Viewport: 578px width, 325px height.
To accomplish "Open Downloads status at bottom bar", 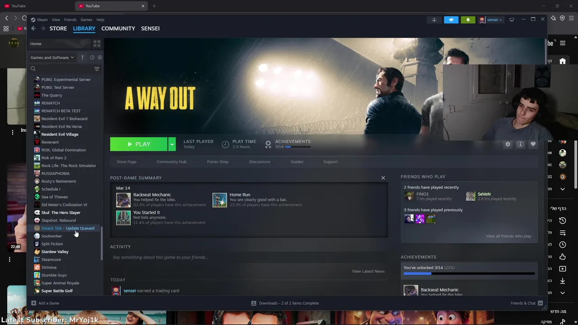I will click(285, 303).
